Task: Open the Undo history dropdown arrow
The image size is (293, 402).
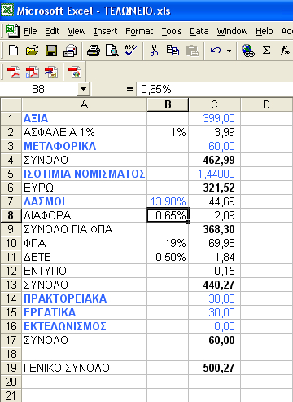Action: pyautogui.click(x=229, y=51)
